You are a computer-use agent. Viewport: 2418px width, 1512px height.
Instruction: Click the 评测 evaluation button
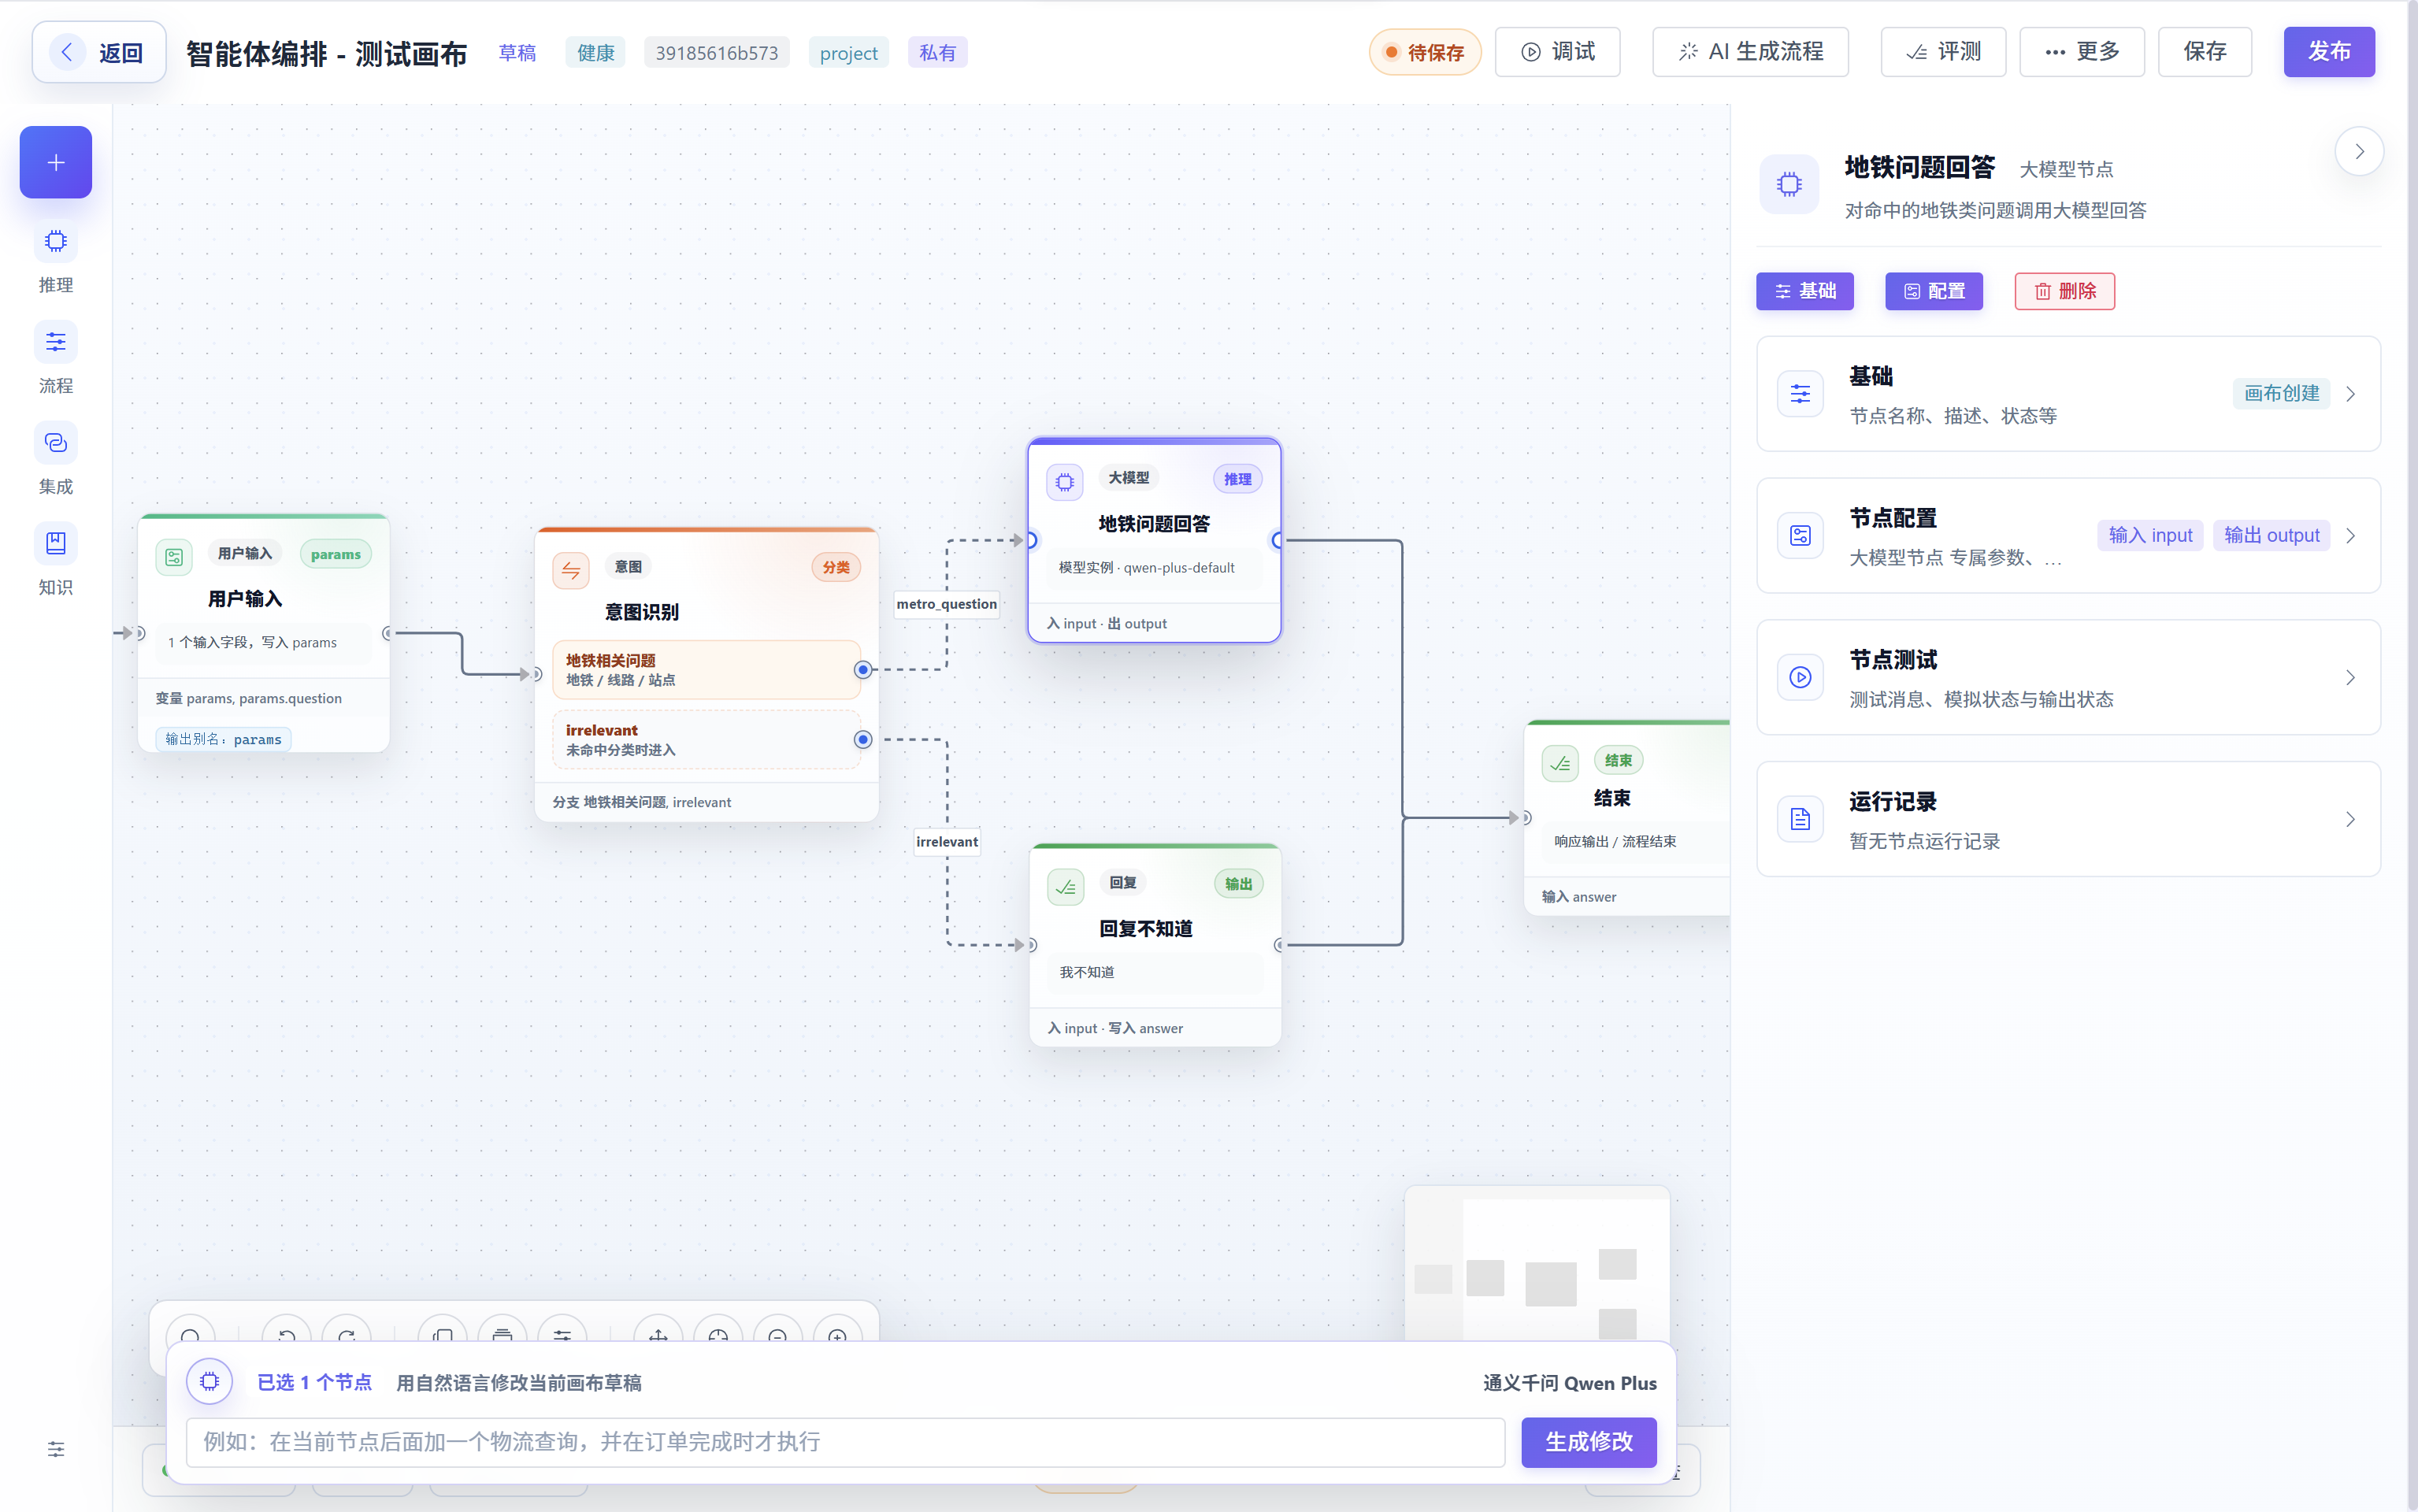(1943, 52)
